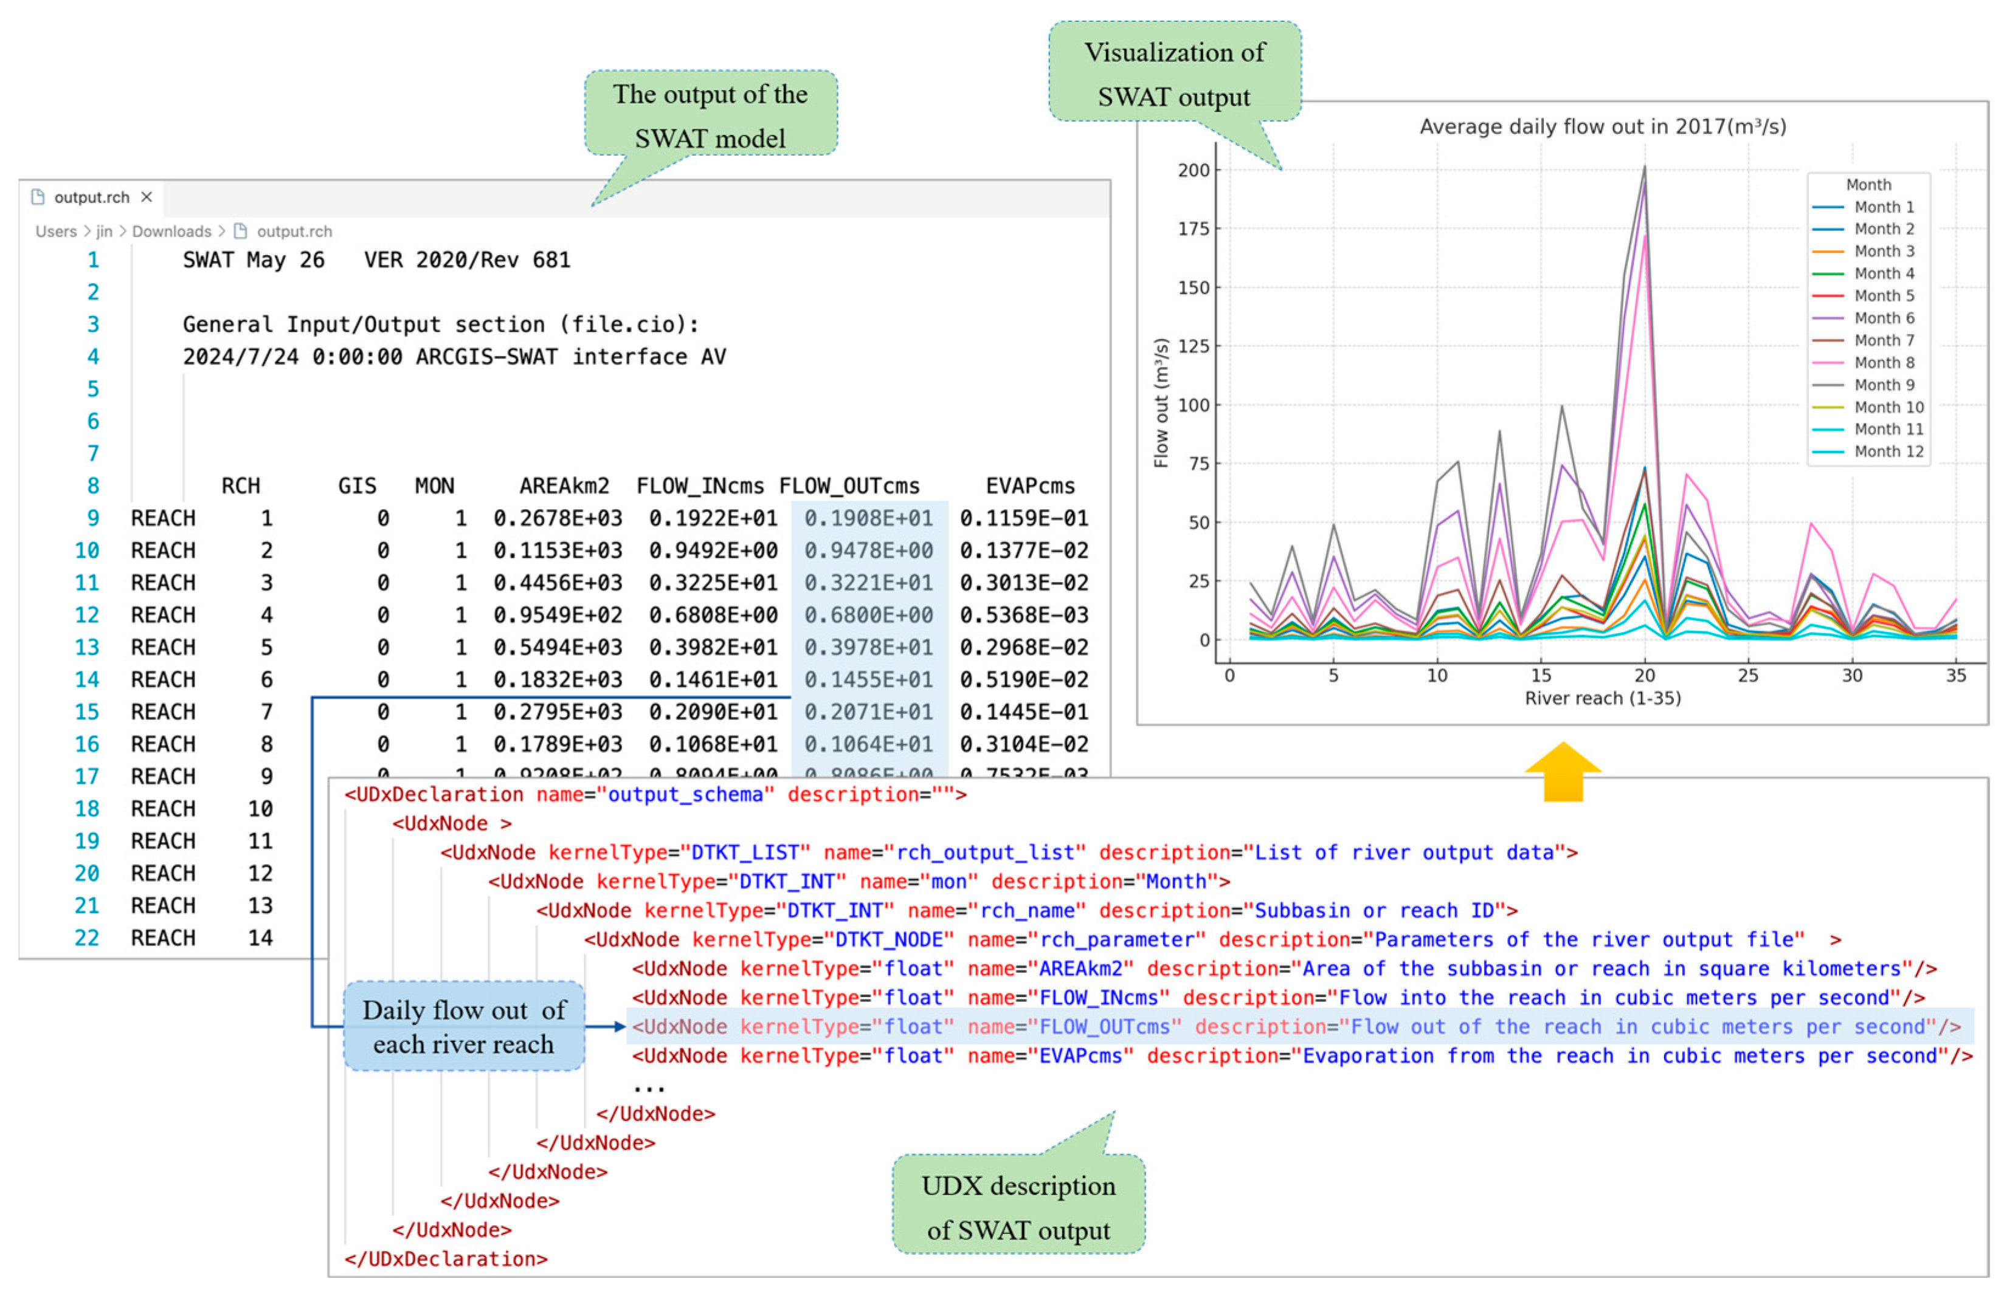The image size is (2004, 1296).
Task: Toggle the Month 9 legend entry
Action: [x=1884, y=385]
